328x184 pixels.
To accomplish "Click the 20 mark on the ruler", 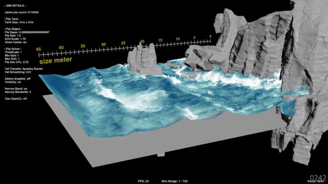I will 142,42.
